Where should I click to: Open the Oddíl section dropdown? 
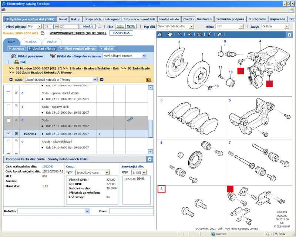pyautogui.click(x=95, y=80)
